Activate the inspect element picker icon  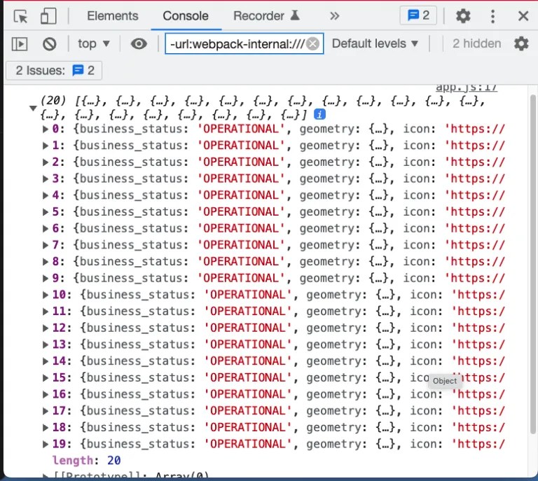(x=20, y=16)
